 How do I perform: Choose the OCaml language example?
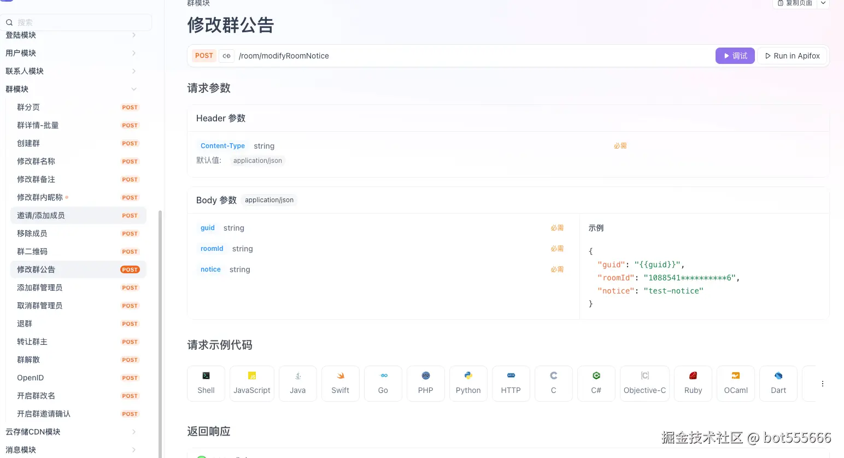tap(735, 383)
